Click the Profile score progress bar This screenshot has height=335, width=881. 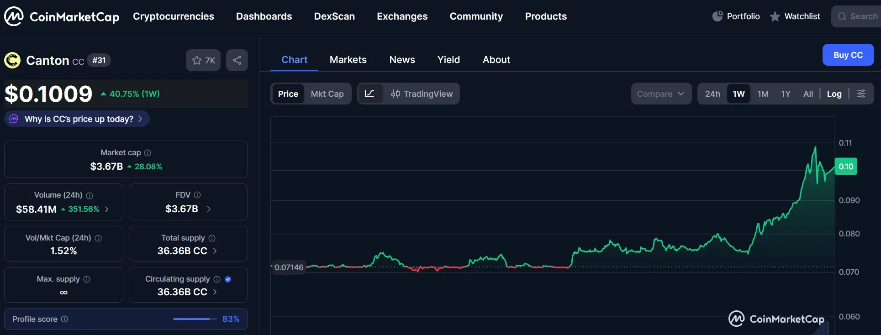(195, 319)
